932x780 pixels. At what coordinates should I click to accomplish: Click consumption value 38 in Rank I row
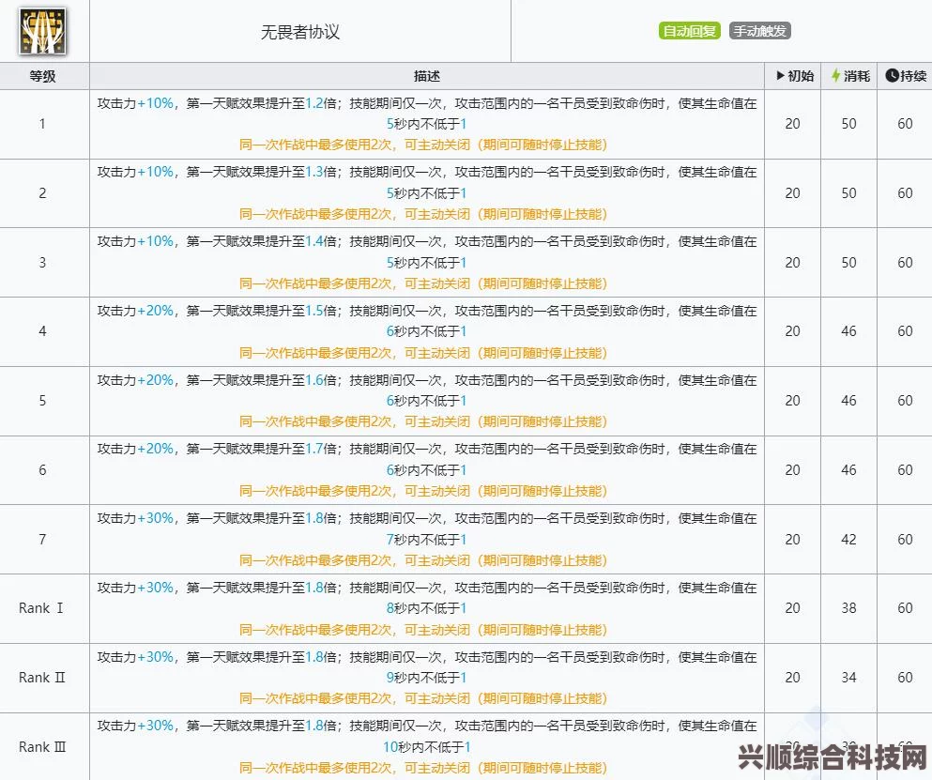point(848,608)
